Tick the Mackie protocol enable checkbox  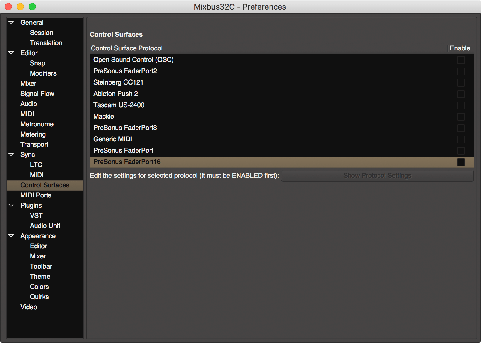pos(461,117)
